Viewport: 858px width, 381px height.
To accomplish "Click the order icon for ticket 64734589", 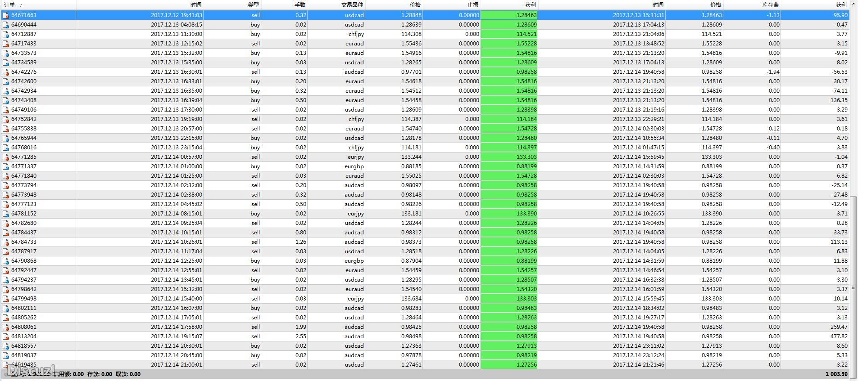I will (6, 63).
